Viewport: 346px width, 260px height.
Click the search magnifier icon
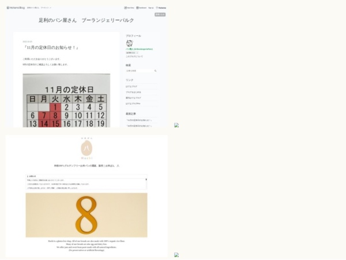coord(155,70)
